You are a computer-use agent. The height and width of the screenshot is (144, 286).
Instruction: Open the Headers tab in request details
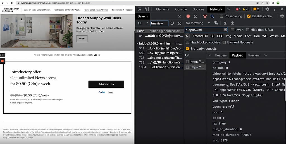coord(221,55)
